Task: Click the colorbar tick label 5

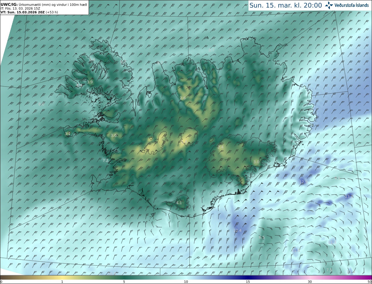Action: 124,282
